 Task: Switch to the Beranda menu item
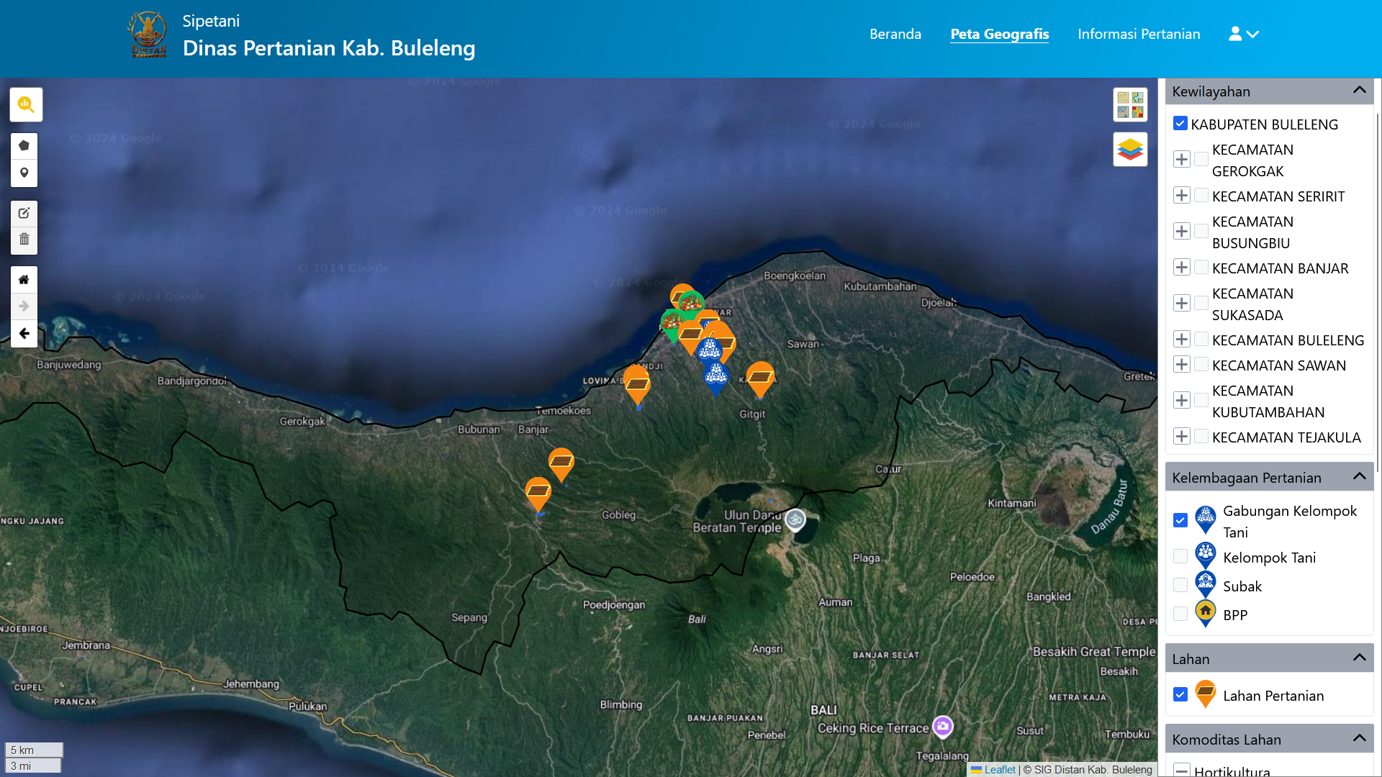coord(895,34)
